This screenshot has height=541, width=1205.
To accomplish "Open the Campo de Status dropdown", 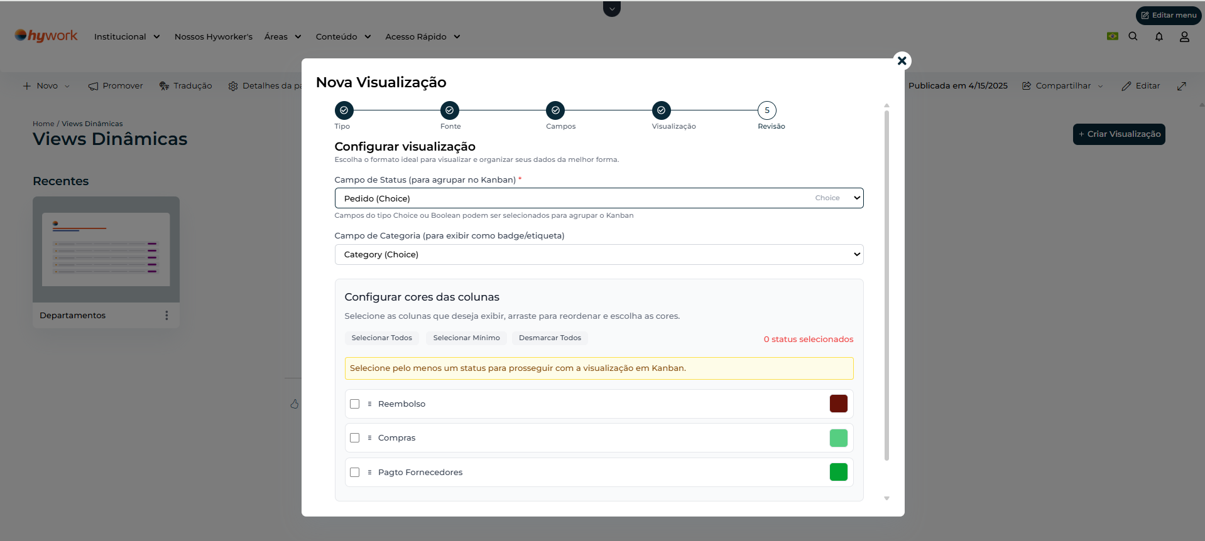I will tap(598, 198).
